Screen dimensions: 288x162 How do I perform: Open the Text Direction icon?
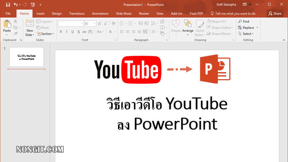tap(163, 22)
